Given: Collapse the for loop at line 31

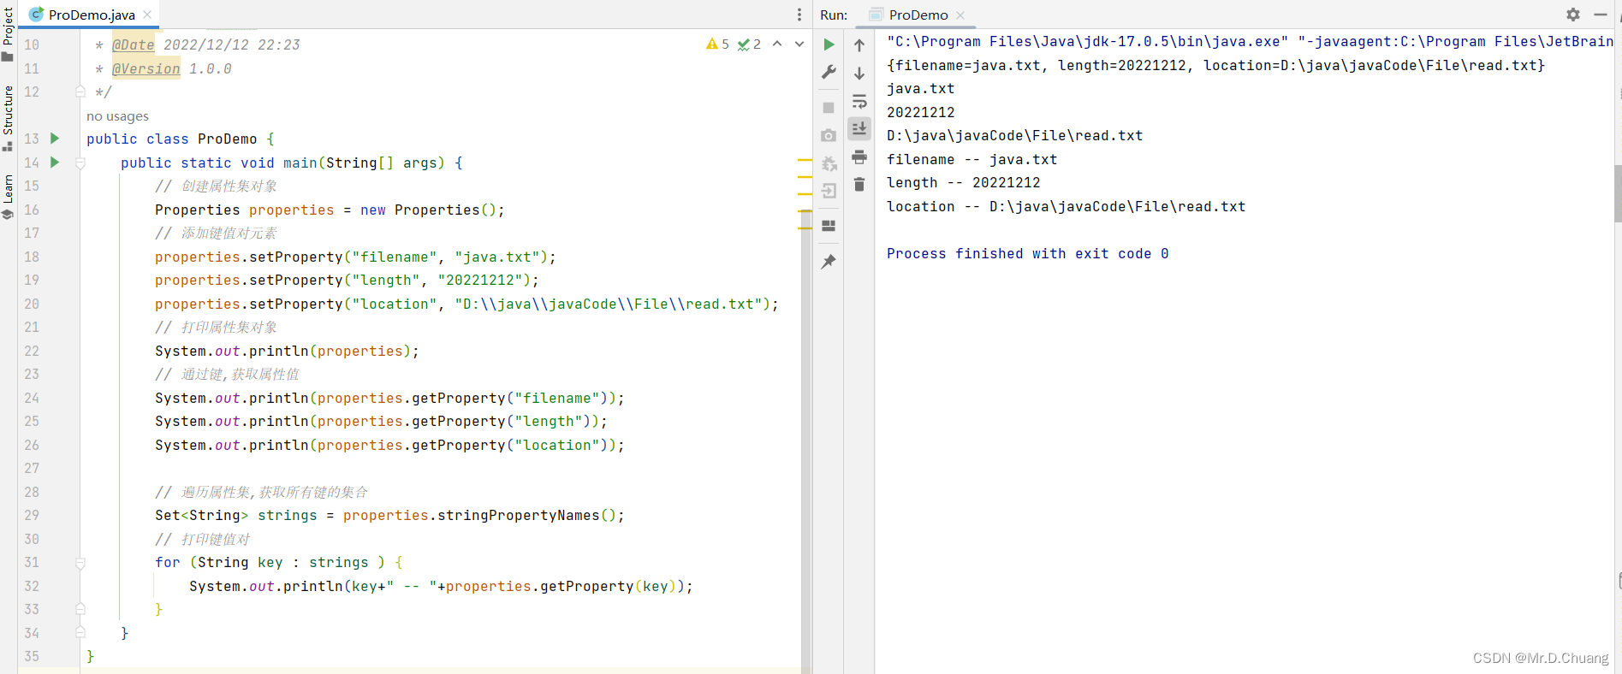Looking at the screenshot, I should pyautogui.click(x=80, y=563).
